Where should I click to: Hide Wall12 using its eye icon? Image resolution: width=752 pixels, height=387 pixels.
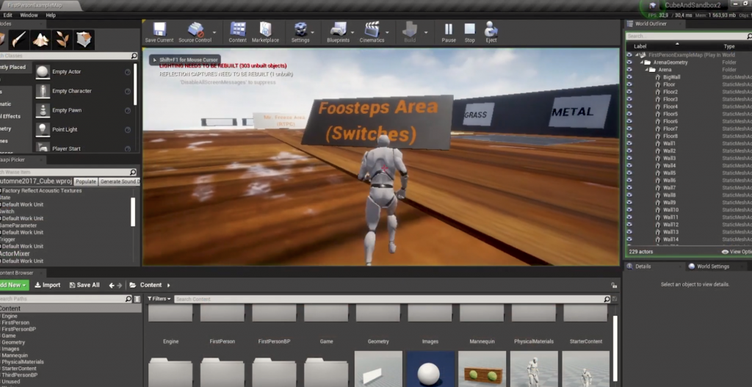tap(629, 225)
